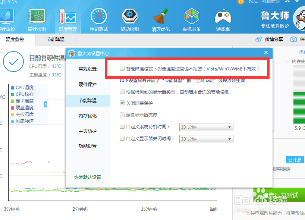The width and height of the screenshot is (305, 220).
Task: Select 常规设置 in settings sidebar
Action: [x=88, y=69]
